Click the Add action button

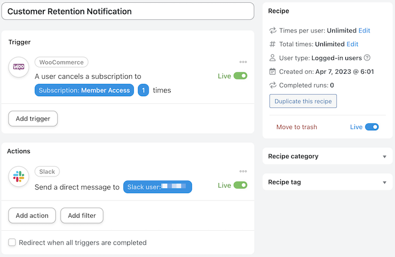[32, 215]
